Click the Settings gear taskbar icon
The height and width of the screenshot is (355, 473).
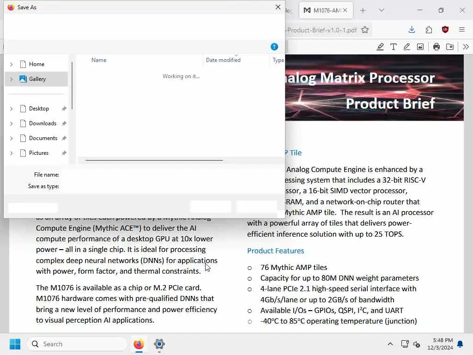[x=159, y=344]
